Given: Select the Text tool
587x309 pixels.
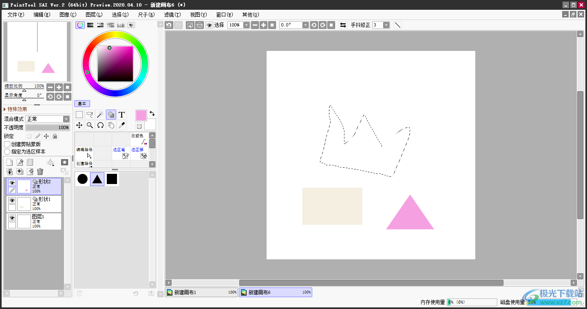Looking at the screenshot, I should coord(121,115).
